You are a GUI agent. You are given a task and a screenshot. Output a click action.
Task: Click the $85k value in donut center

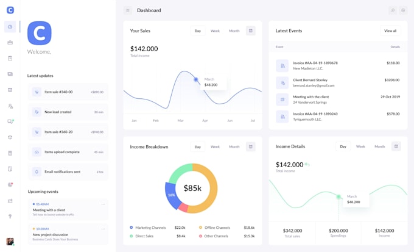[x=192, y=188]
